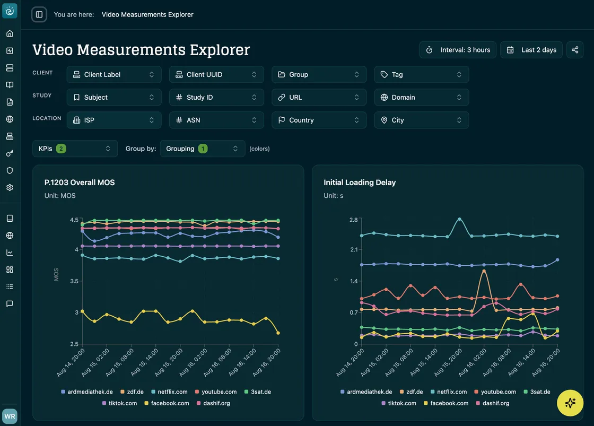Click the share icon button
The width and height of the screenshot is (594, 426).
pyautogui.click(x=575, y=50)
